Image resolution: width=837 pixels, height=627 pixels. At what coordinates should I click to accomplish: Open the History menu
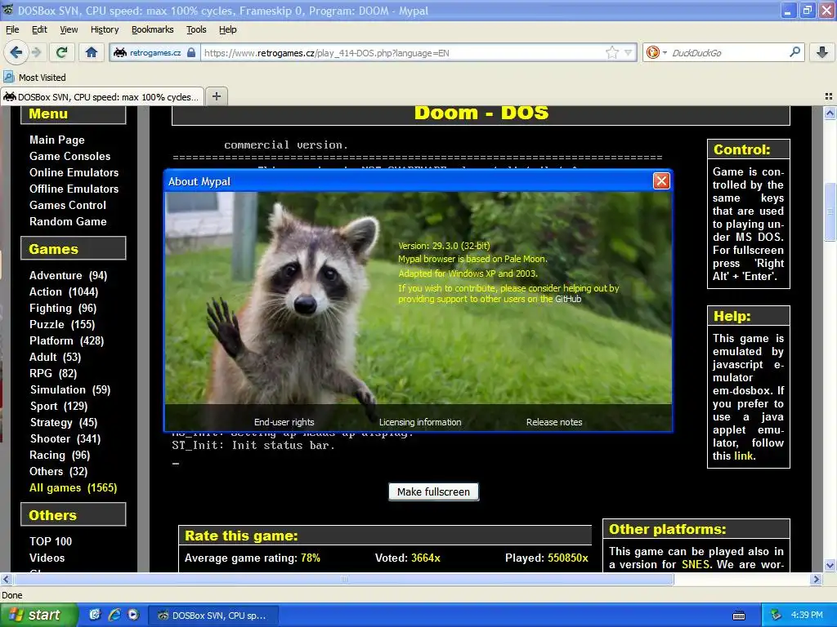click(x=105, y=29)
